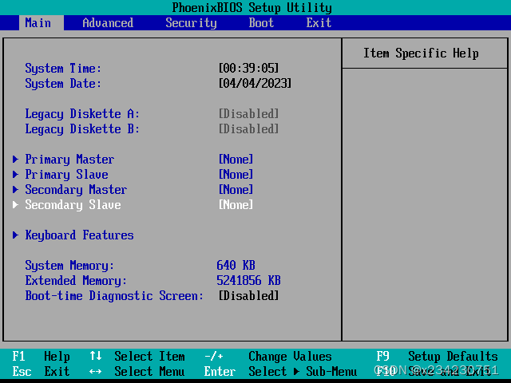Edit the System Date value field
511x383 pixels.
click(x=255, y=83)
